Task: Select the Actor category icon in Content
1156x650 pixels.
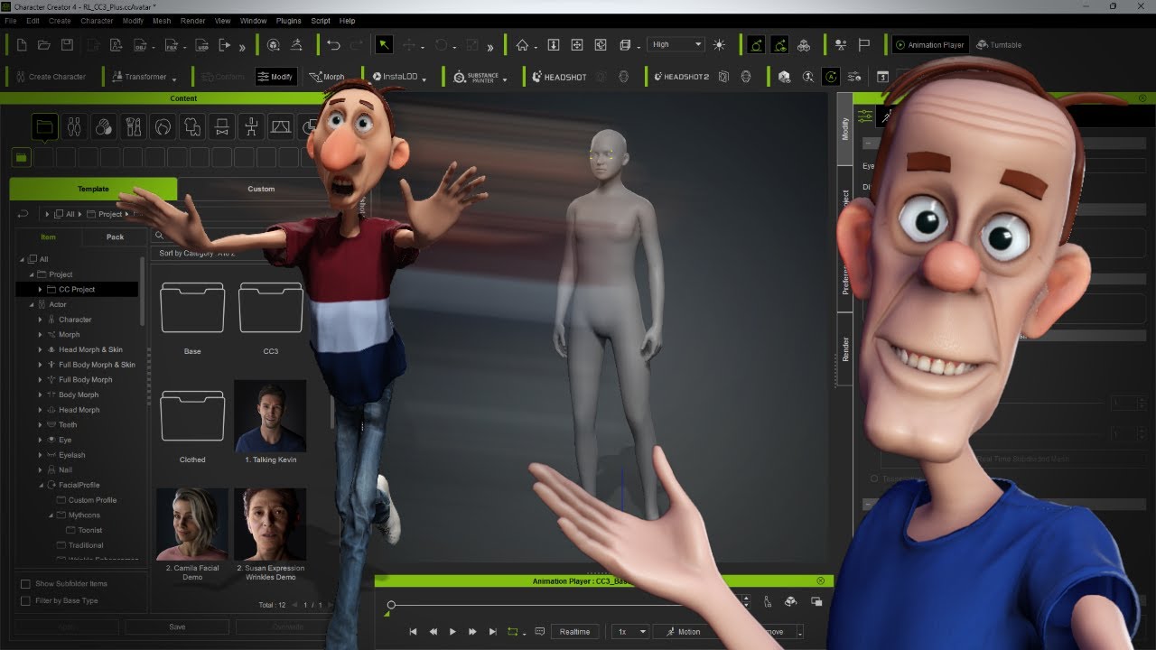Action: 75,127
